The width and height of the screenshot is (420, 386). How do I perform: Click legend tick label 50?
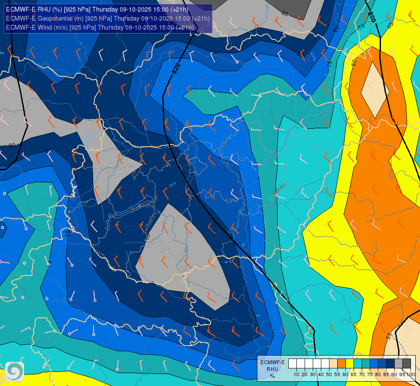point(329,374)
